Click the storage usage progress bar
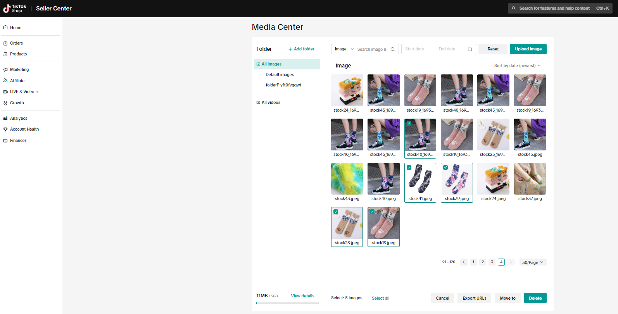Screen dimensions: 618x314 coord(287,303)
